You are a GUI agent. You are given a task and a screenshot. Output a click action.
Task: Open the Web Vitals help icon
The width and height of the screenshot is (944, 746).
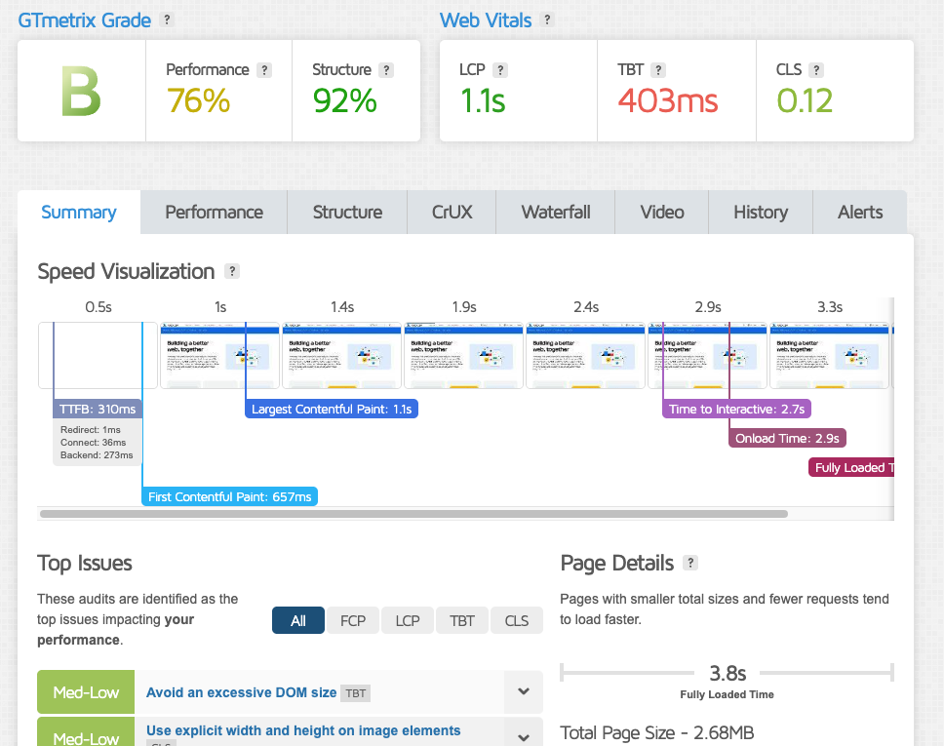[547, 20]
